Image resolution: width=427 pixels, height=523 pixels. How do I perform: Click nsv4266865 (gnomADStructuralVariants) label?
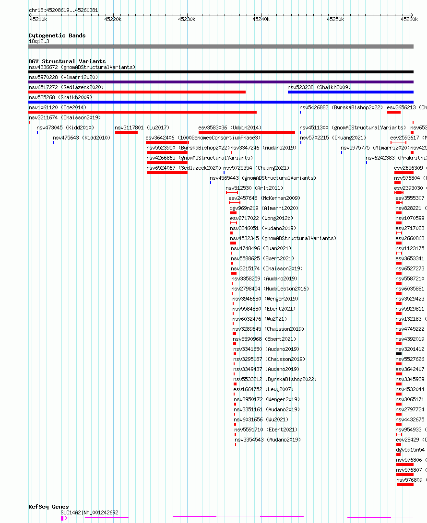coord(200,157)
